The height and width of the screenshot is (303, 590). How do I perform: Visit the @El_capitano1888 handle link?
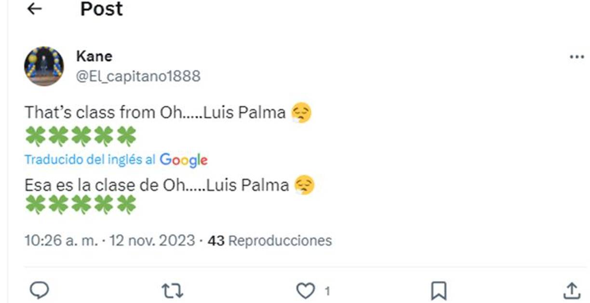138,76
